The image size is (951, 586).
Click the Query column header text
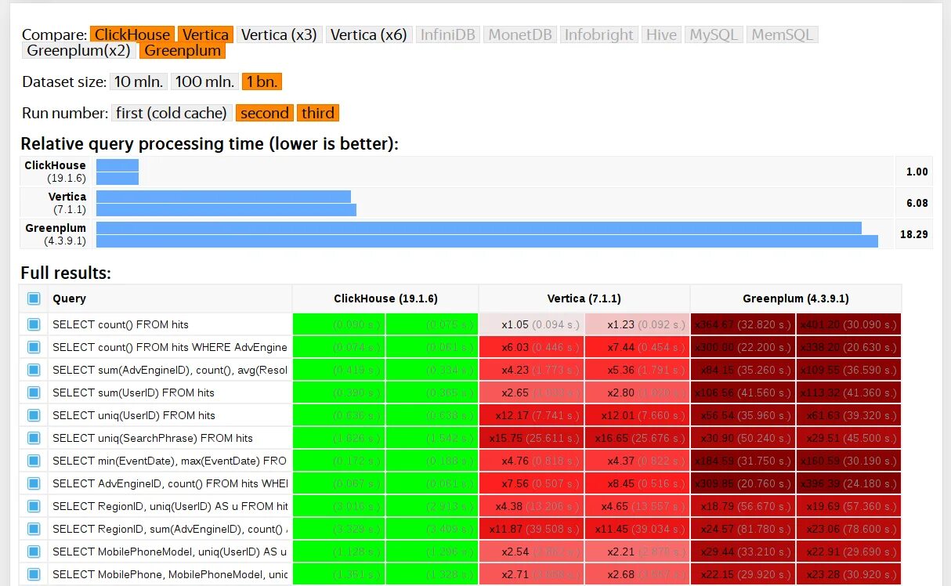[69, 298]
